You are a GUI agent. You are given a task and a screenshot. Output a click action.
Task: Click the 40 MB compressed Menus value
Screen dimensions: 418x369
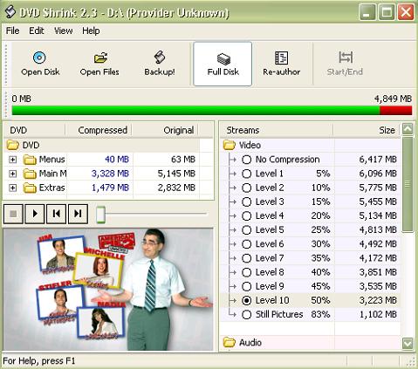tap(117, 160)
